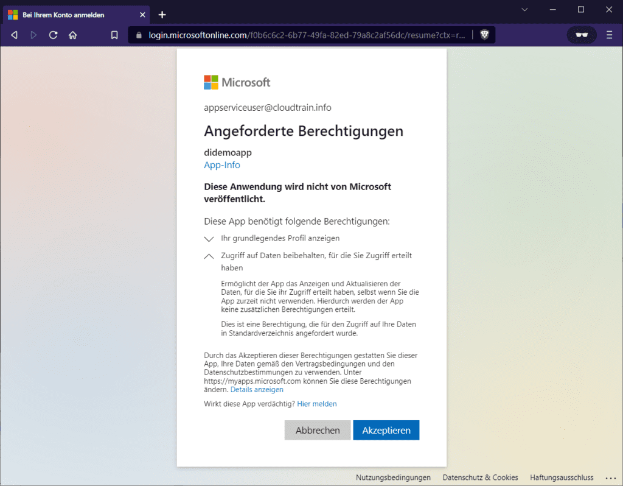623x486 pixels.
Task: Click the 'didemoapp' application name
Action: [228, 152]
